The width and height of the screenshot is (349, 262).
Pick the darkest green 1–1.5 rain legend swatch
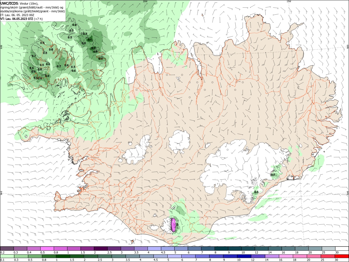click(x=63, y=256)
